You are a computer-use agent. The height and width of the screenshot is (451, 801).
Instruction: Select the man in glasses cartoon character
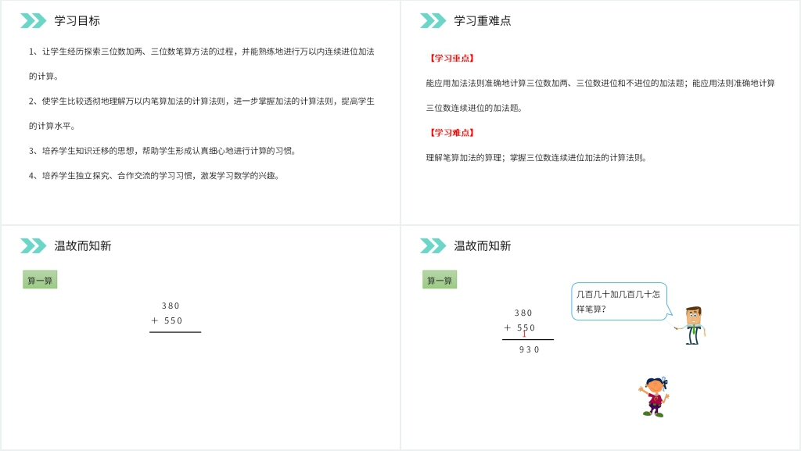(692, 325)
